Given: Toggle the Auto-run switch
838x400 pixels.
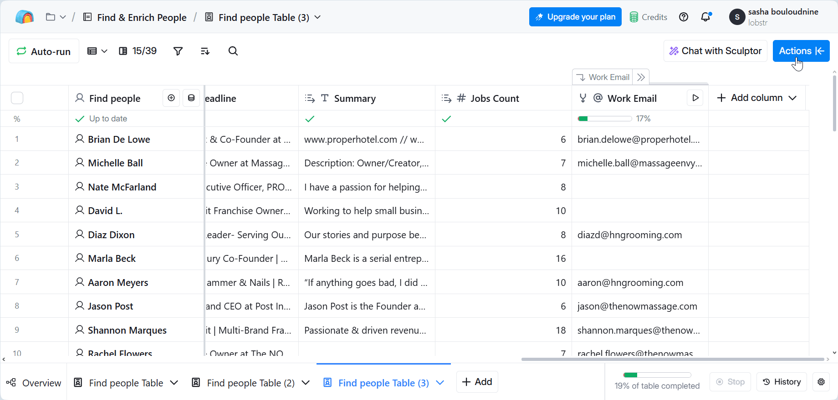Looking at the screenshot, I should [44, 51].
